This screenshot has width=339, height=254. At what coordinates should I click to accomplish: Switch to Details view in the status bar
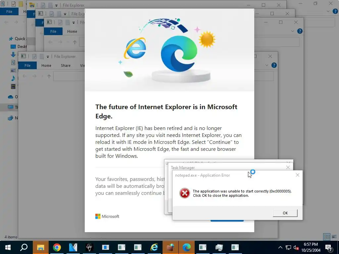tap(327, 237)
